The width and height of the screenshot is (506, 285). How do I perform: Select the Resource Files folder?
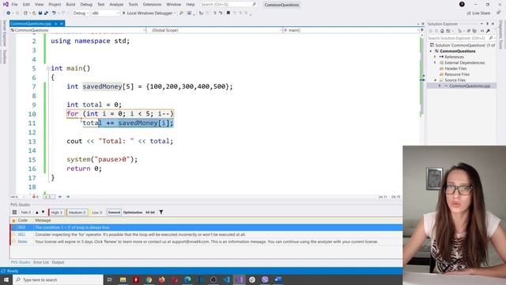[457, 74]
